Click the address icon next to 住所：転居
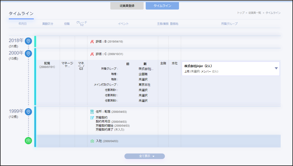 92,112
